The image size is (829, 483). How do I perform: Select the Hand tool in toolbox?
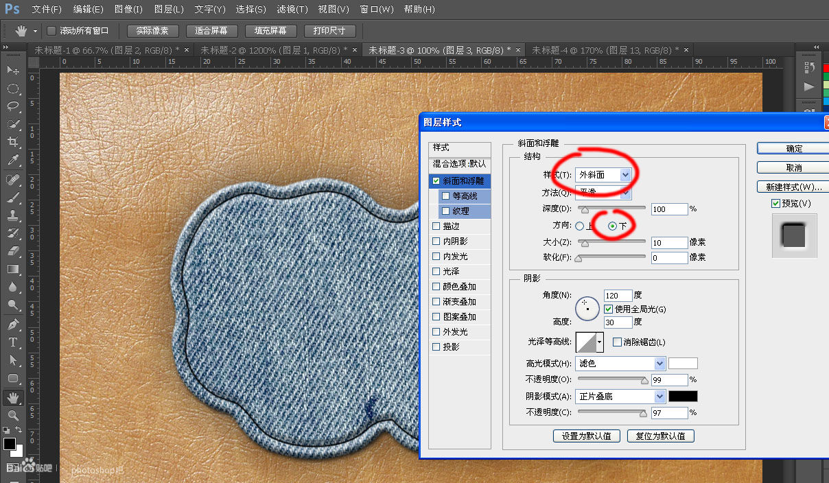[x=12, y=398]
